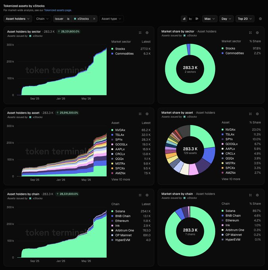Image resolution: width=268 pixels, height=270 pixels.
Task: Toggle TSLAx in Asset holders by asset legend
Action: click(131, 135)
